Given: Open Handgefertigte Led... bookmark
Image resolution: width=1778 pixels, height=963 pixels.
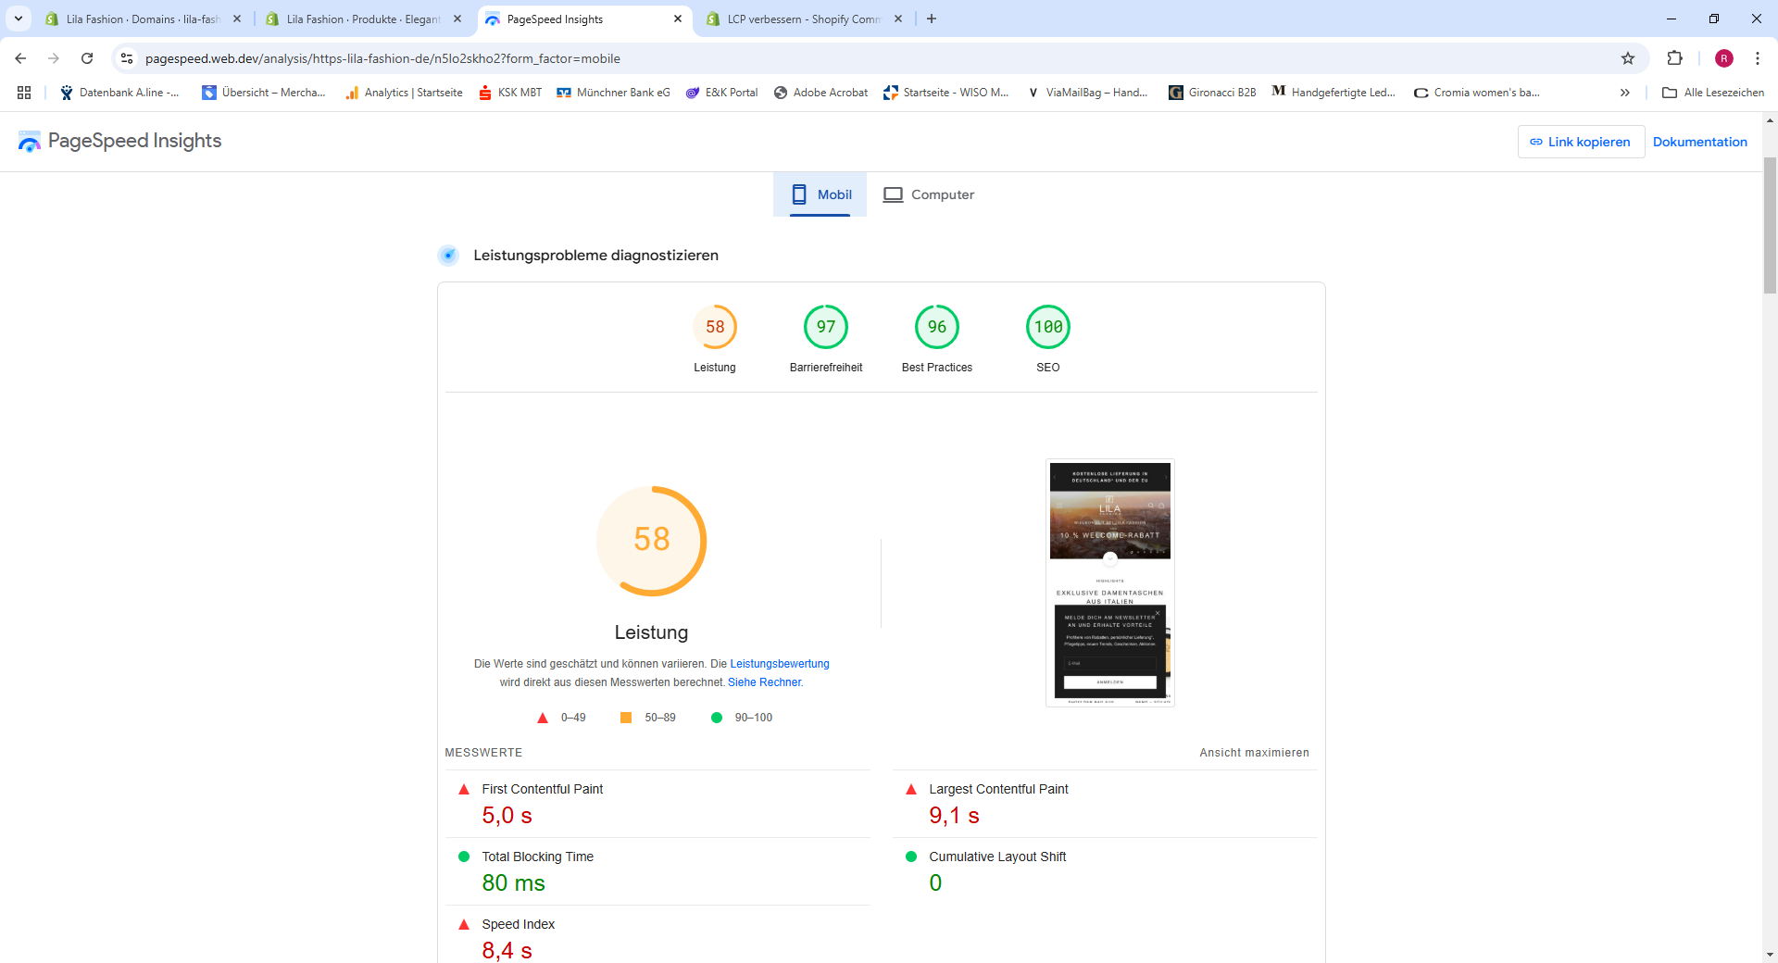Looking at the screenshot, I should coord(1333,93).
